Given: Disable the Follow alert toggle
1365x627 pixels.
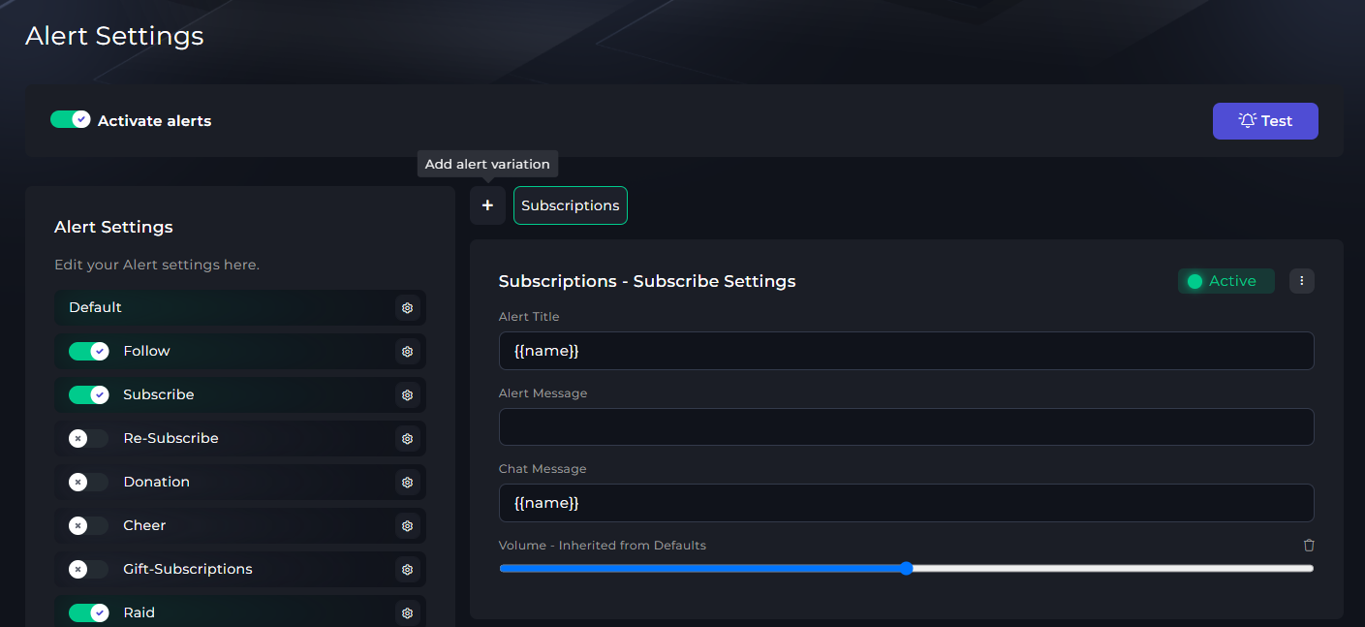Looking at the screenshot, I should coord(88,351).
